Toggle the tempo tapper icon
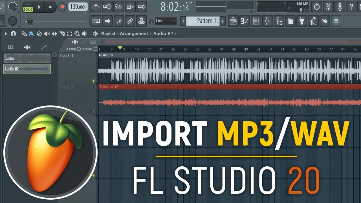 (313, 21)
